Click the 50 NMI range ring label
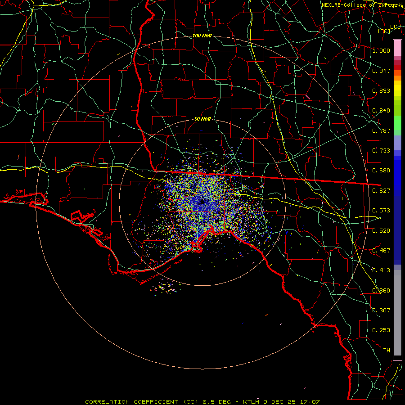 (x=202, y=119)
